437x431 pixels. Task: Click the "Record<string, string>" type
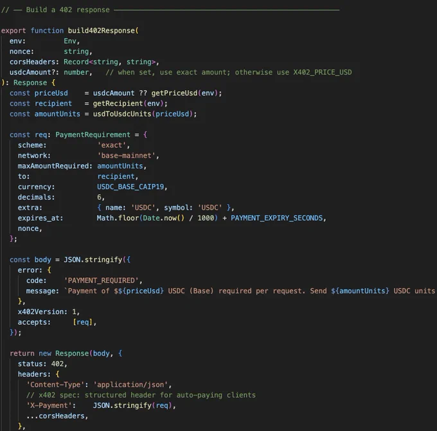coord(109,62)
